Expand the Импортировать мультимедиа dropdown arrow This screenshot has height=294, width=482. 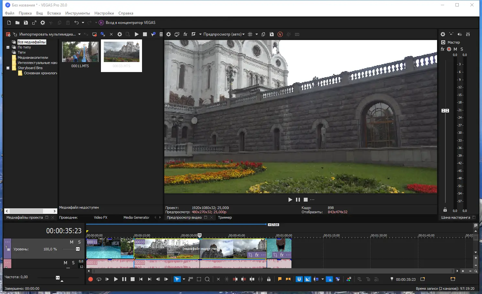[x=79, y=34]
